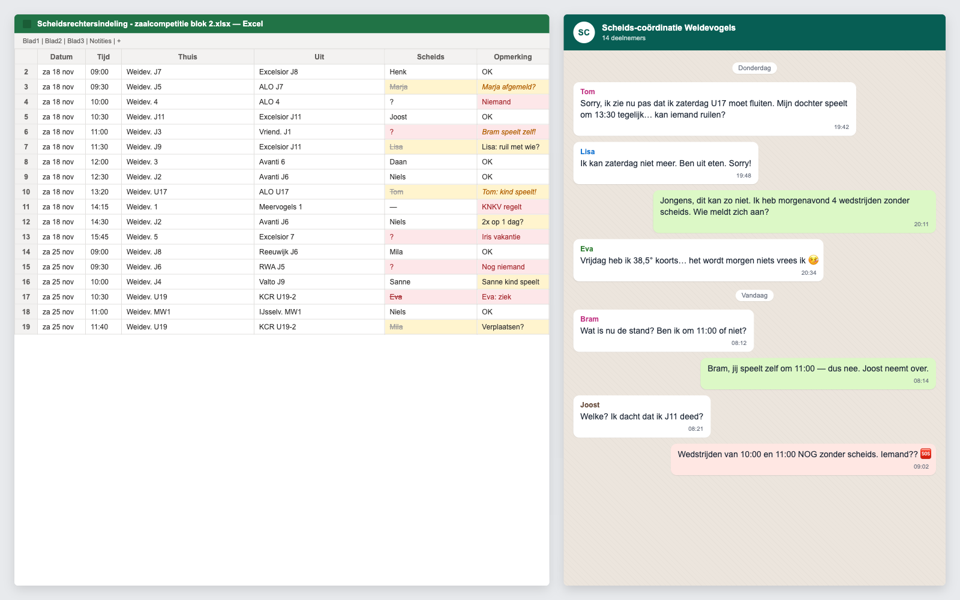This screenshot has height=600, width=960.
Task: Select the struck-through Lisa cell
Action: (431, 147)
